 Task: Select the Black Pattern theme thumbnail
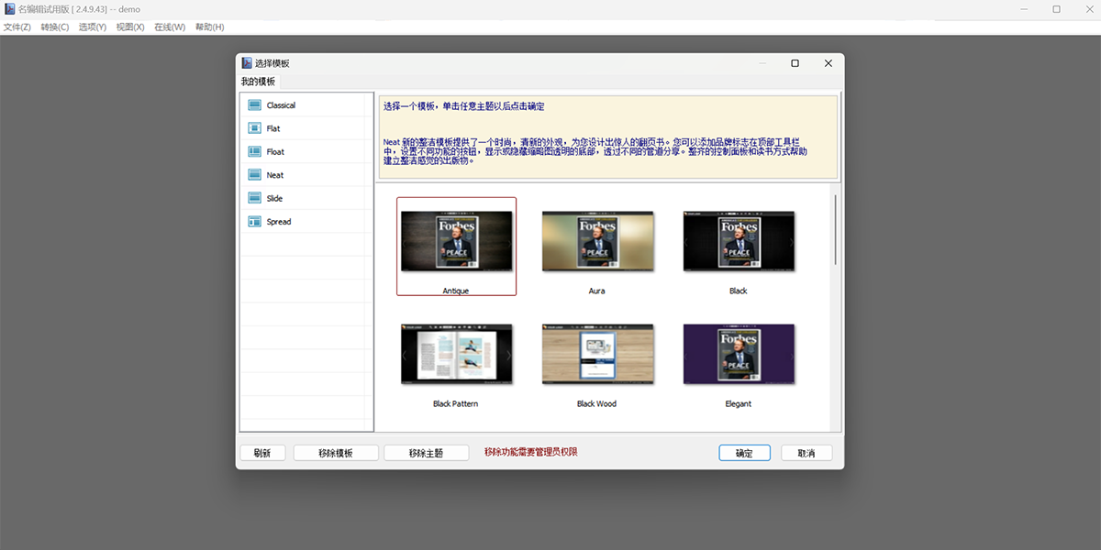456,355
